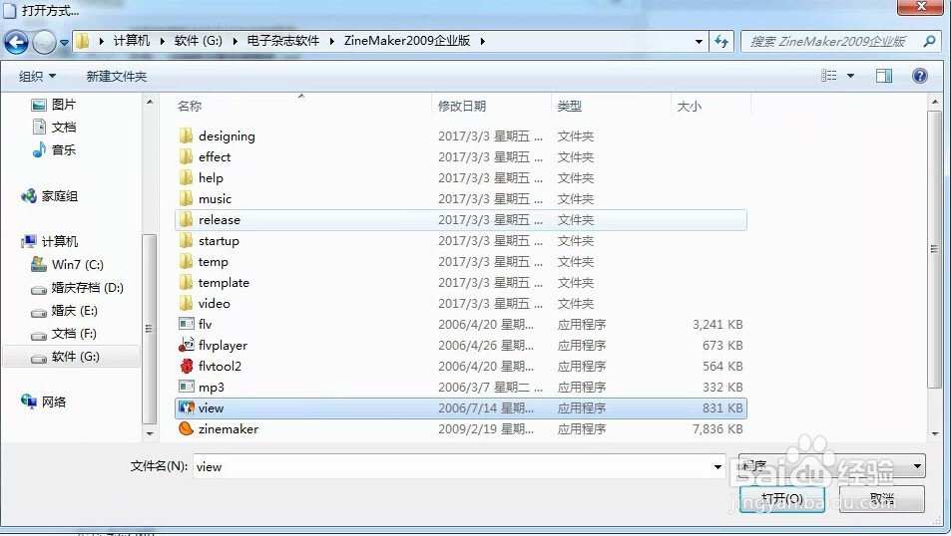
Task: Select 图片 library in sidebar
Action: click(x=53, y=105)
